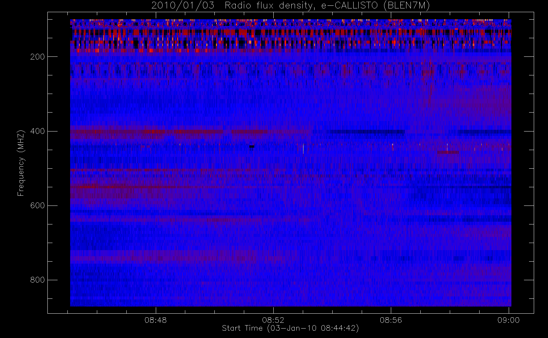Select the 400 frequency tick label
This screenshot has width=548, height=338.
[37, 131]
